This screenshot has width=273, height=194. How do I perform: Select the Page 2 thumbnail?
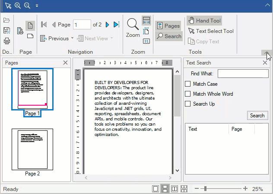[x=32, y=149]
